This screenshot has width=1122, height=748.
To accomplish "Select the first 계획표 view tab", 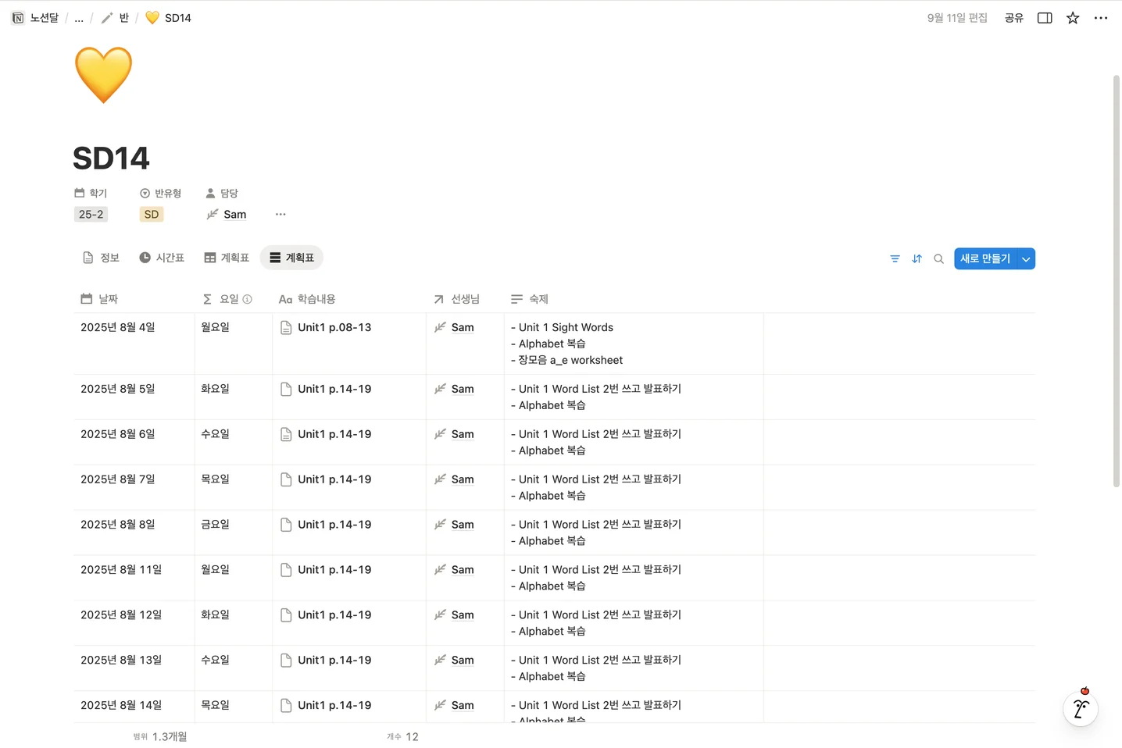I will point(226,257).
